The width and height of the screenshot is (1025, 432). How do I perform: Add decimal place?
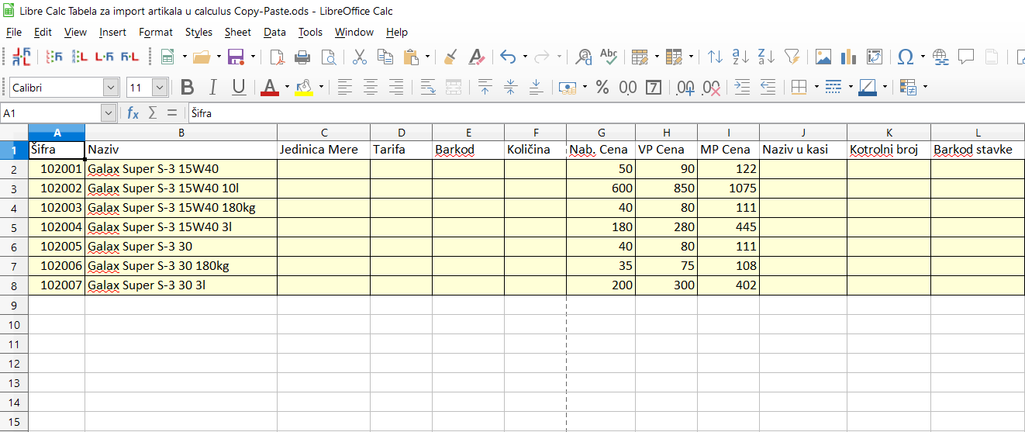[x=685, y=87]
